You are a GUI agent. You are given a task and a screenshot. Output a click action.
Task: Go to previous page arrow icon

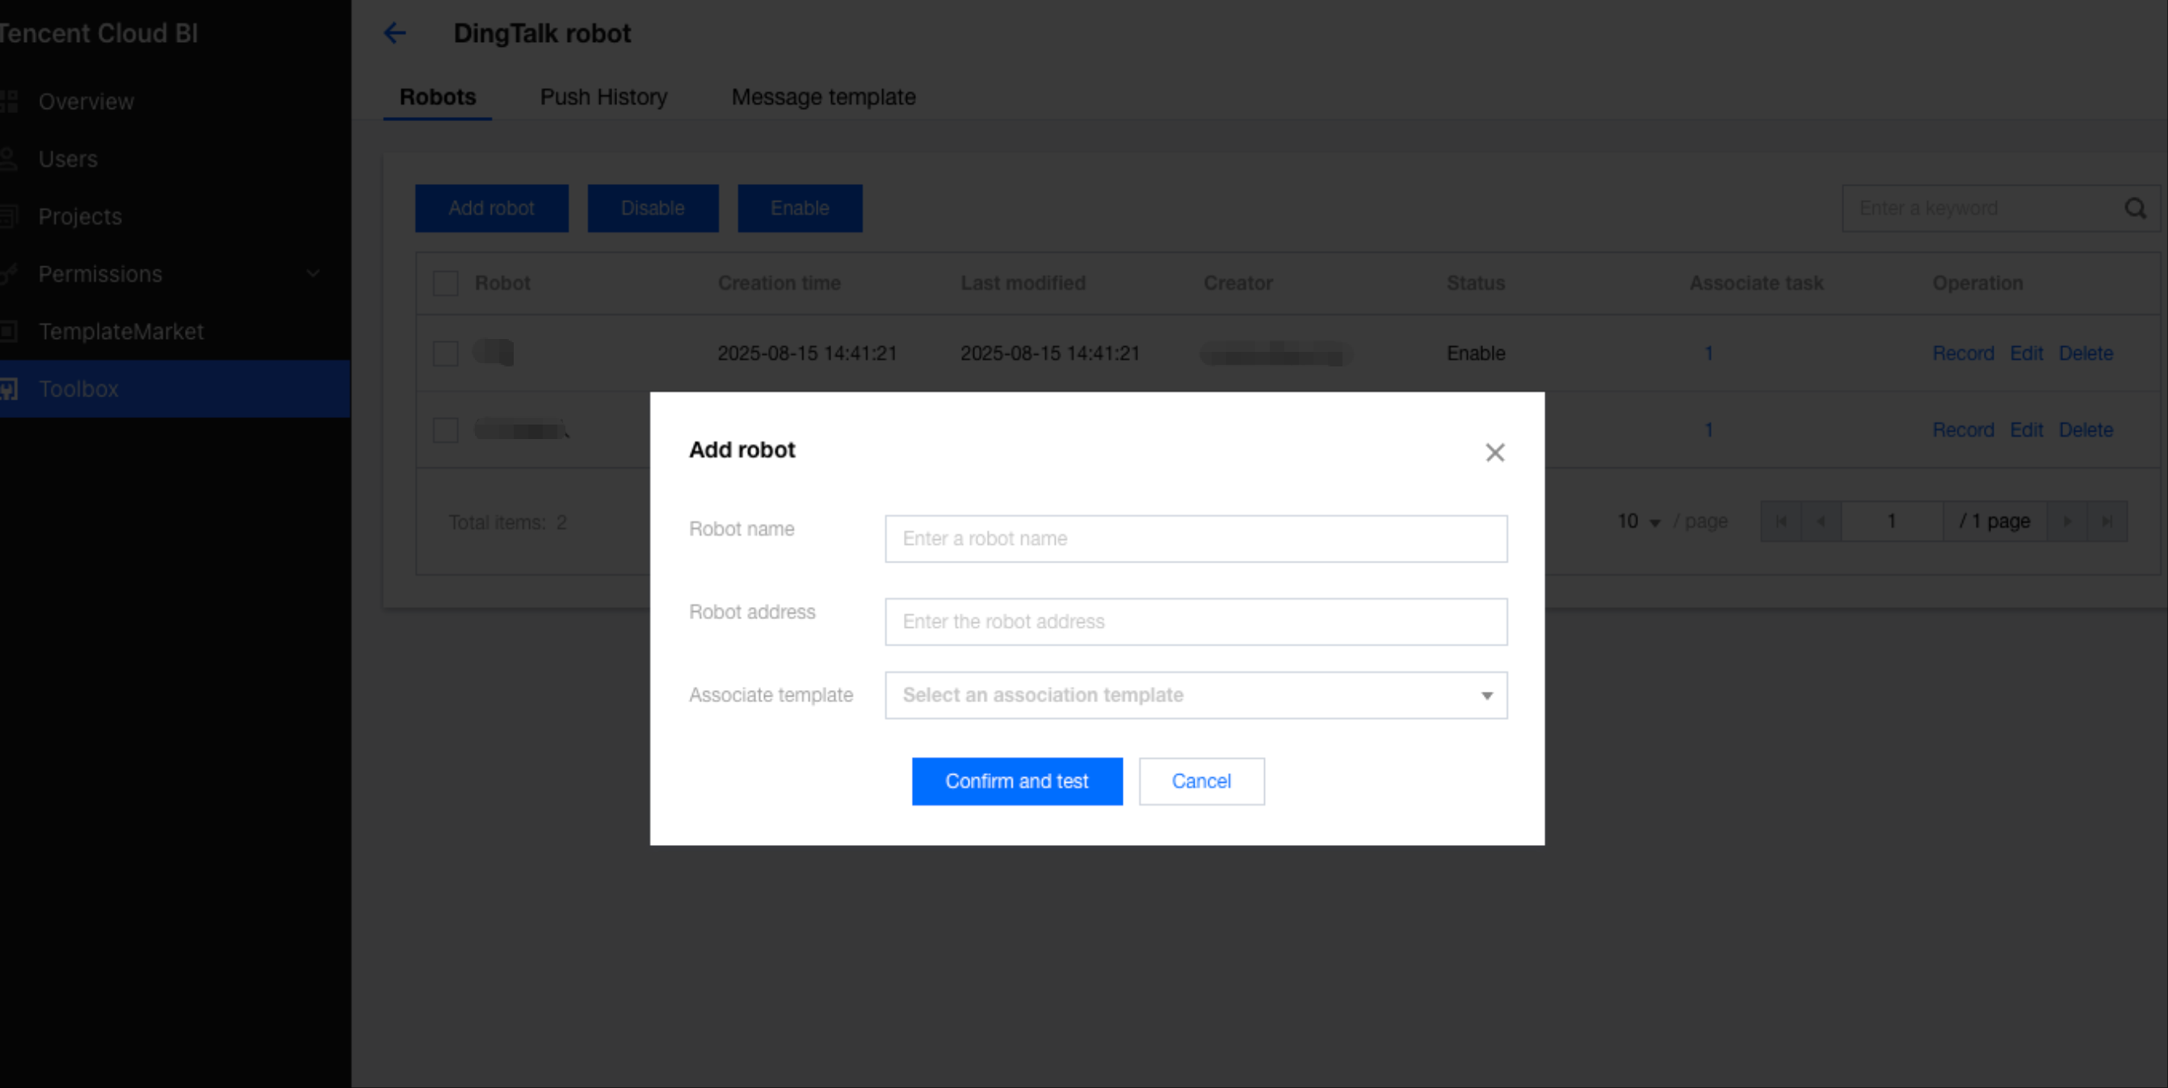[x=1821, y=521]
